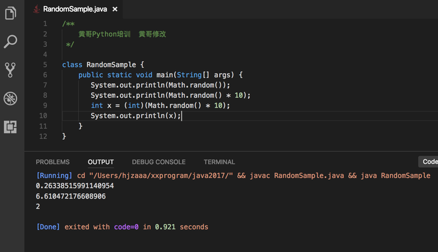
Task: Open the Debug view in activity bar
Action: click(x=10, y=98)
